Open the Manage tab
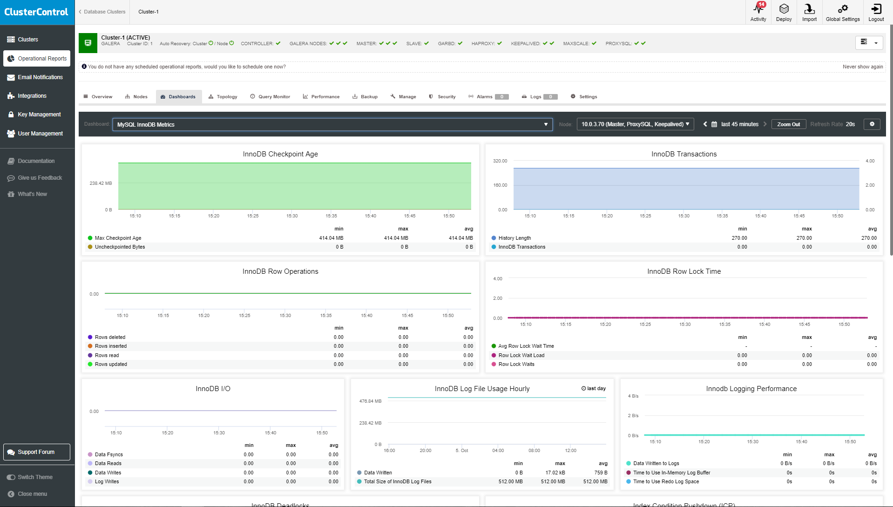893x507 pixels. pos(403,96)
